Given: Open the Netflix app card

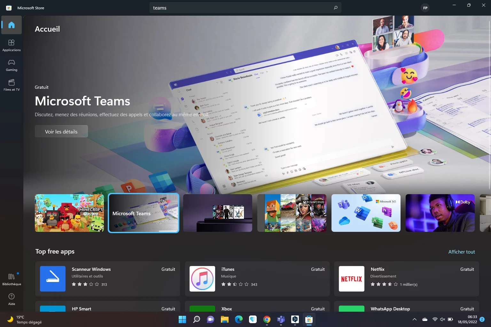Looking at the screenshot, I should pos(407,279).
